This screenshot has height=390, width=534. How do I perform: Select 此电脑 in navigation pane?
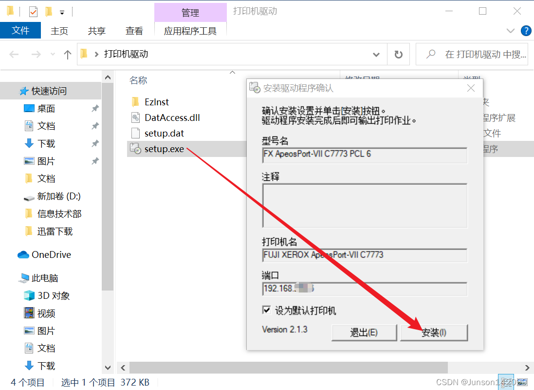pos(38,278)
